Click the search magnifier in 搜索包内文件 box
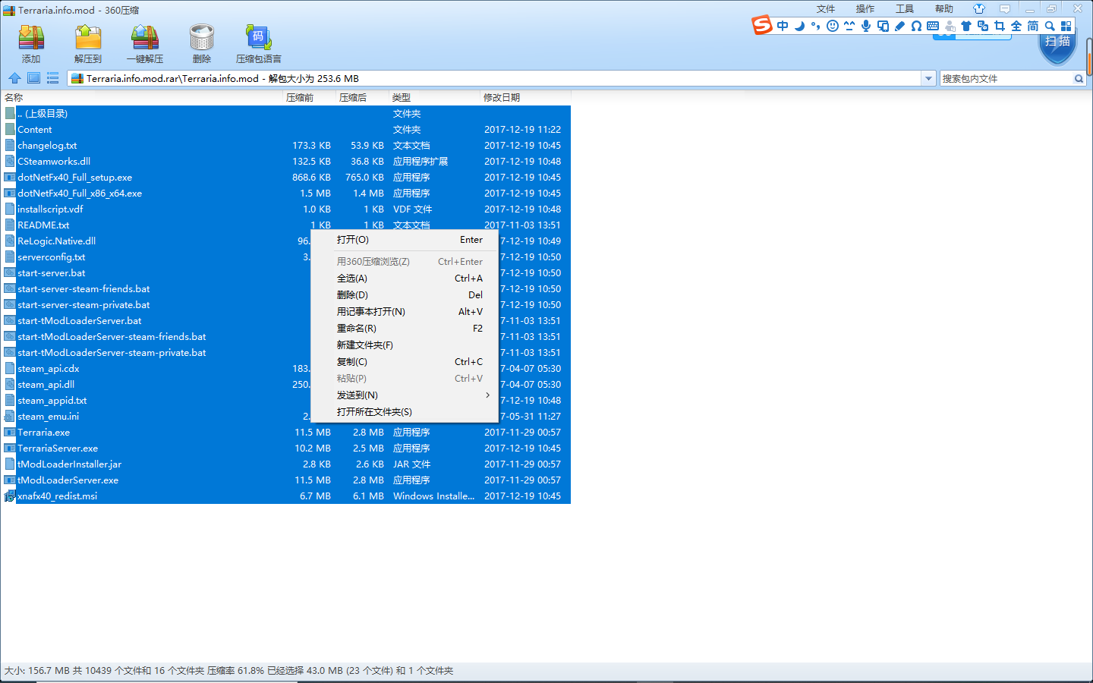This screenshot has width=1093, height=683. point(1079,78)
